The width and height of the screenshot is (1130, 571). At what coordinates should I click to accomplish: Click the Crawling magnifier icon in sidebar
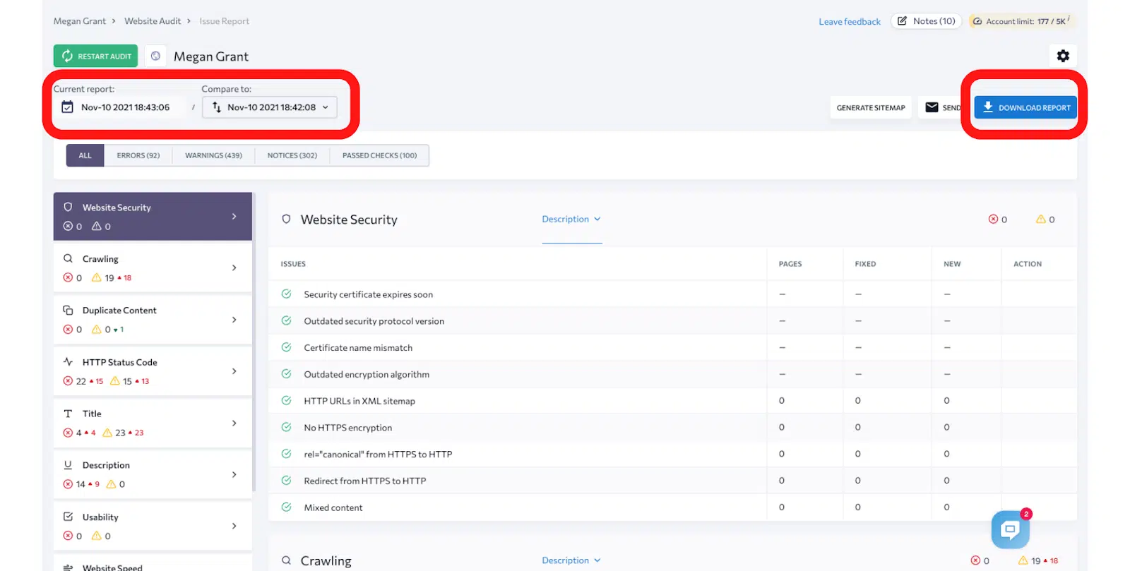69,259
